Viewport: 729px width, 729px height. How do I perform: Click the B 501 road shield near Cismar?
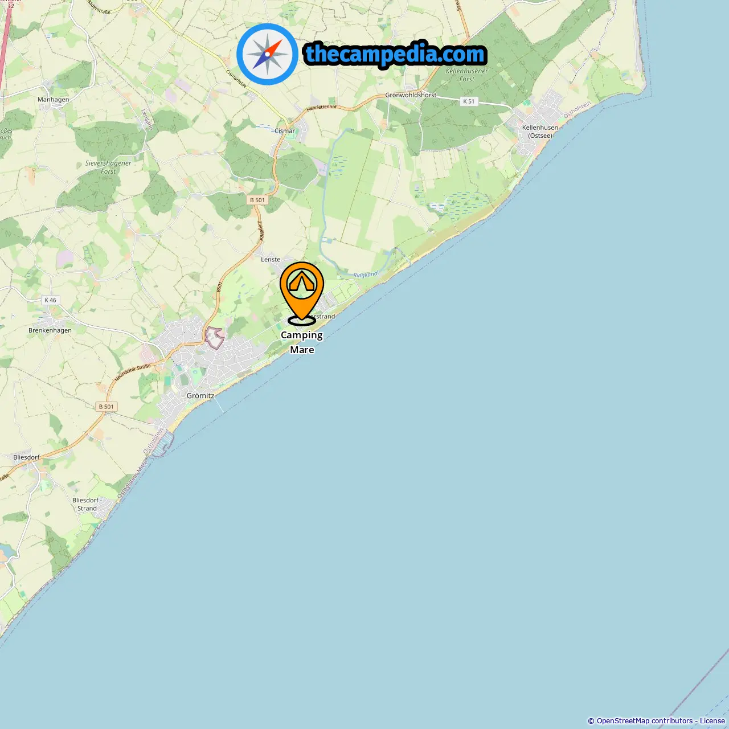[257, 200]
